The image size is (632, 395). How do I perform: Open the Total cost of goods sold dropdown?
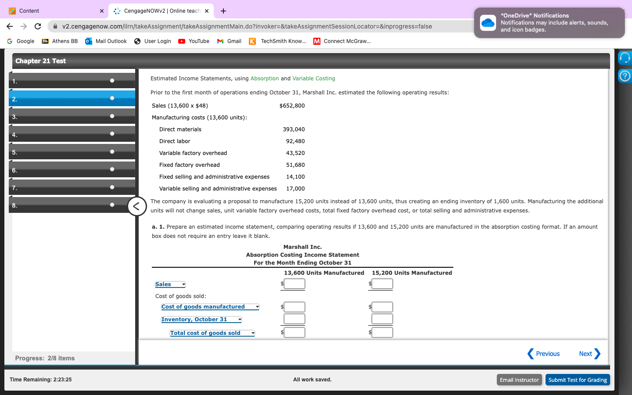(x=212, y=333)
